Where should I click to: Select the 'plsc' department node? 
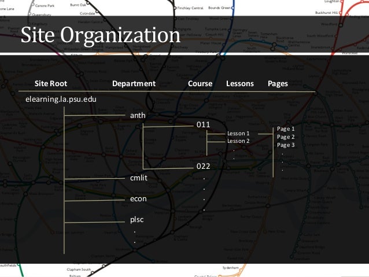[x=136, y=220]
